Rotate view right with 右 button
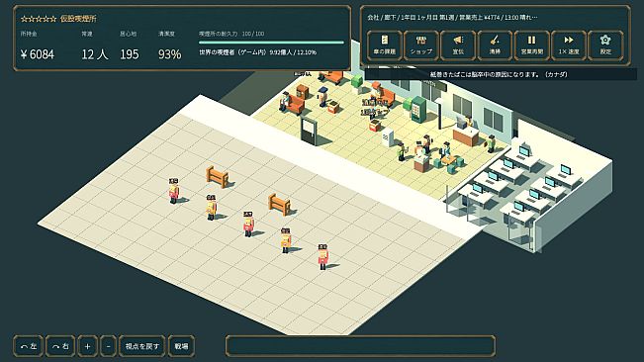The height and width of the screenshot is (362, 644). tap(60, 346)
